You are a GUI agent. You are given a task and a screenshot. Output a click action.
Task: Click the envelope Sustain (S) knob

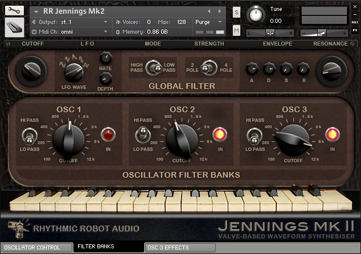[x=286, y=69]
